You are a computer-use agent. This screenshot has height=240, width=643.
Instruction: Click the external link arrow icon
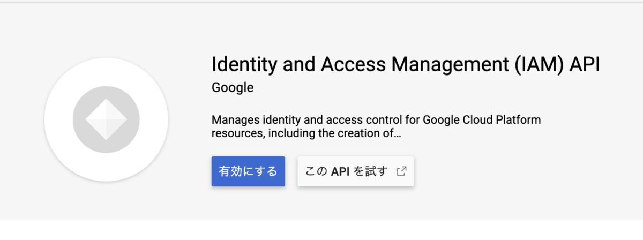401,171
